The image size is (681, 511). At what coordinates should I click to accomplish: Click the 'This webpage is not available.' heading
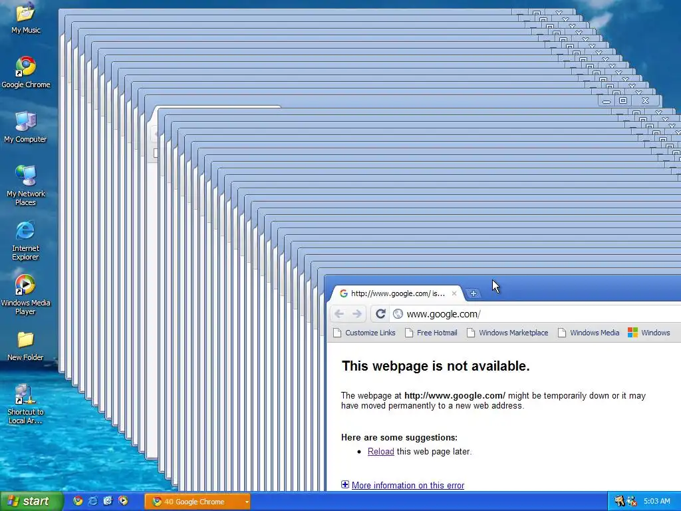tap(436, 366)
